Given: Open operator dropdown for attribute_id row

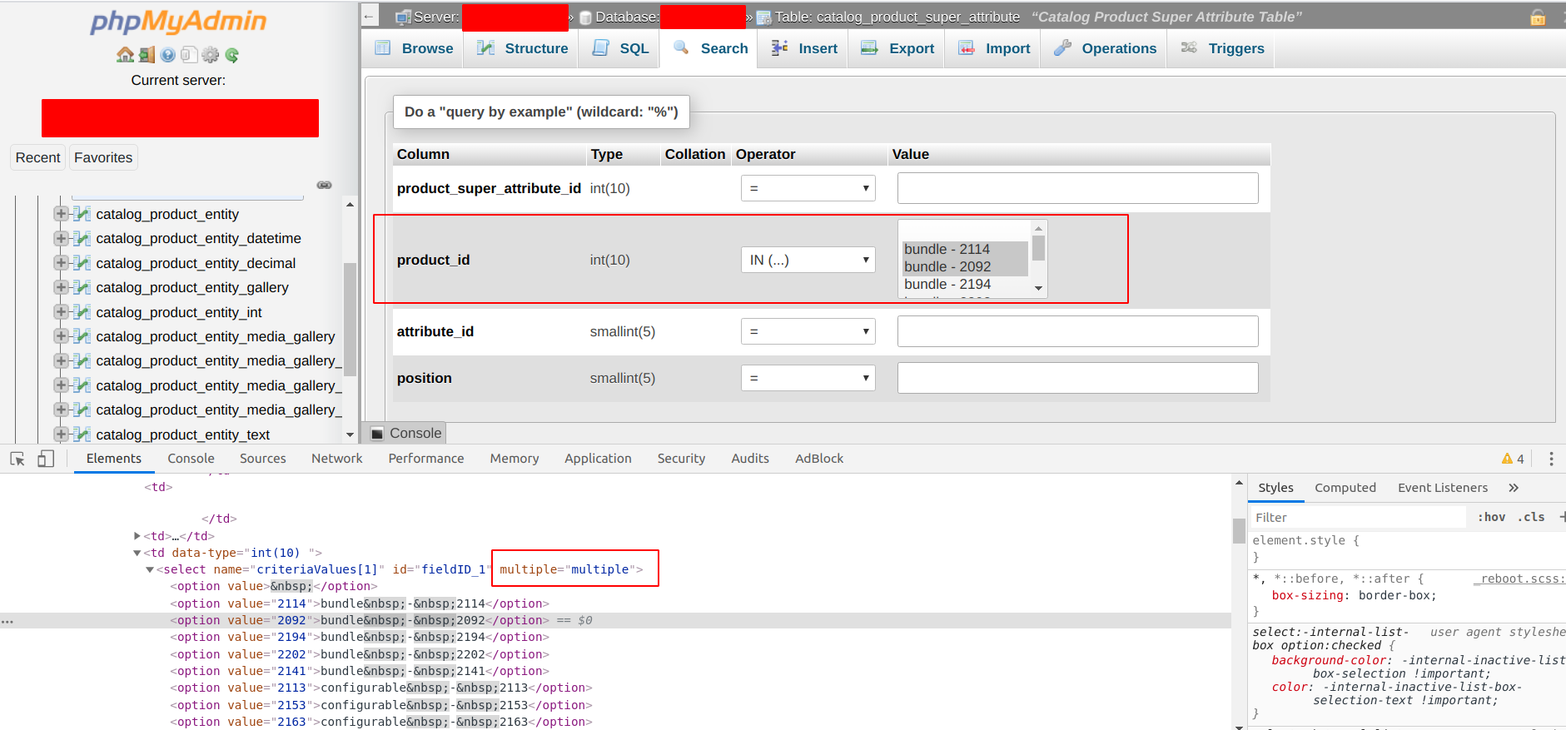Looking at the screenshot, I should pyautogui.click(x=808, y=331).
